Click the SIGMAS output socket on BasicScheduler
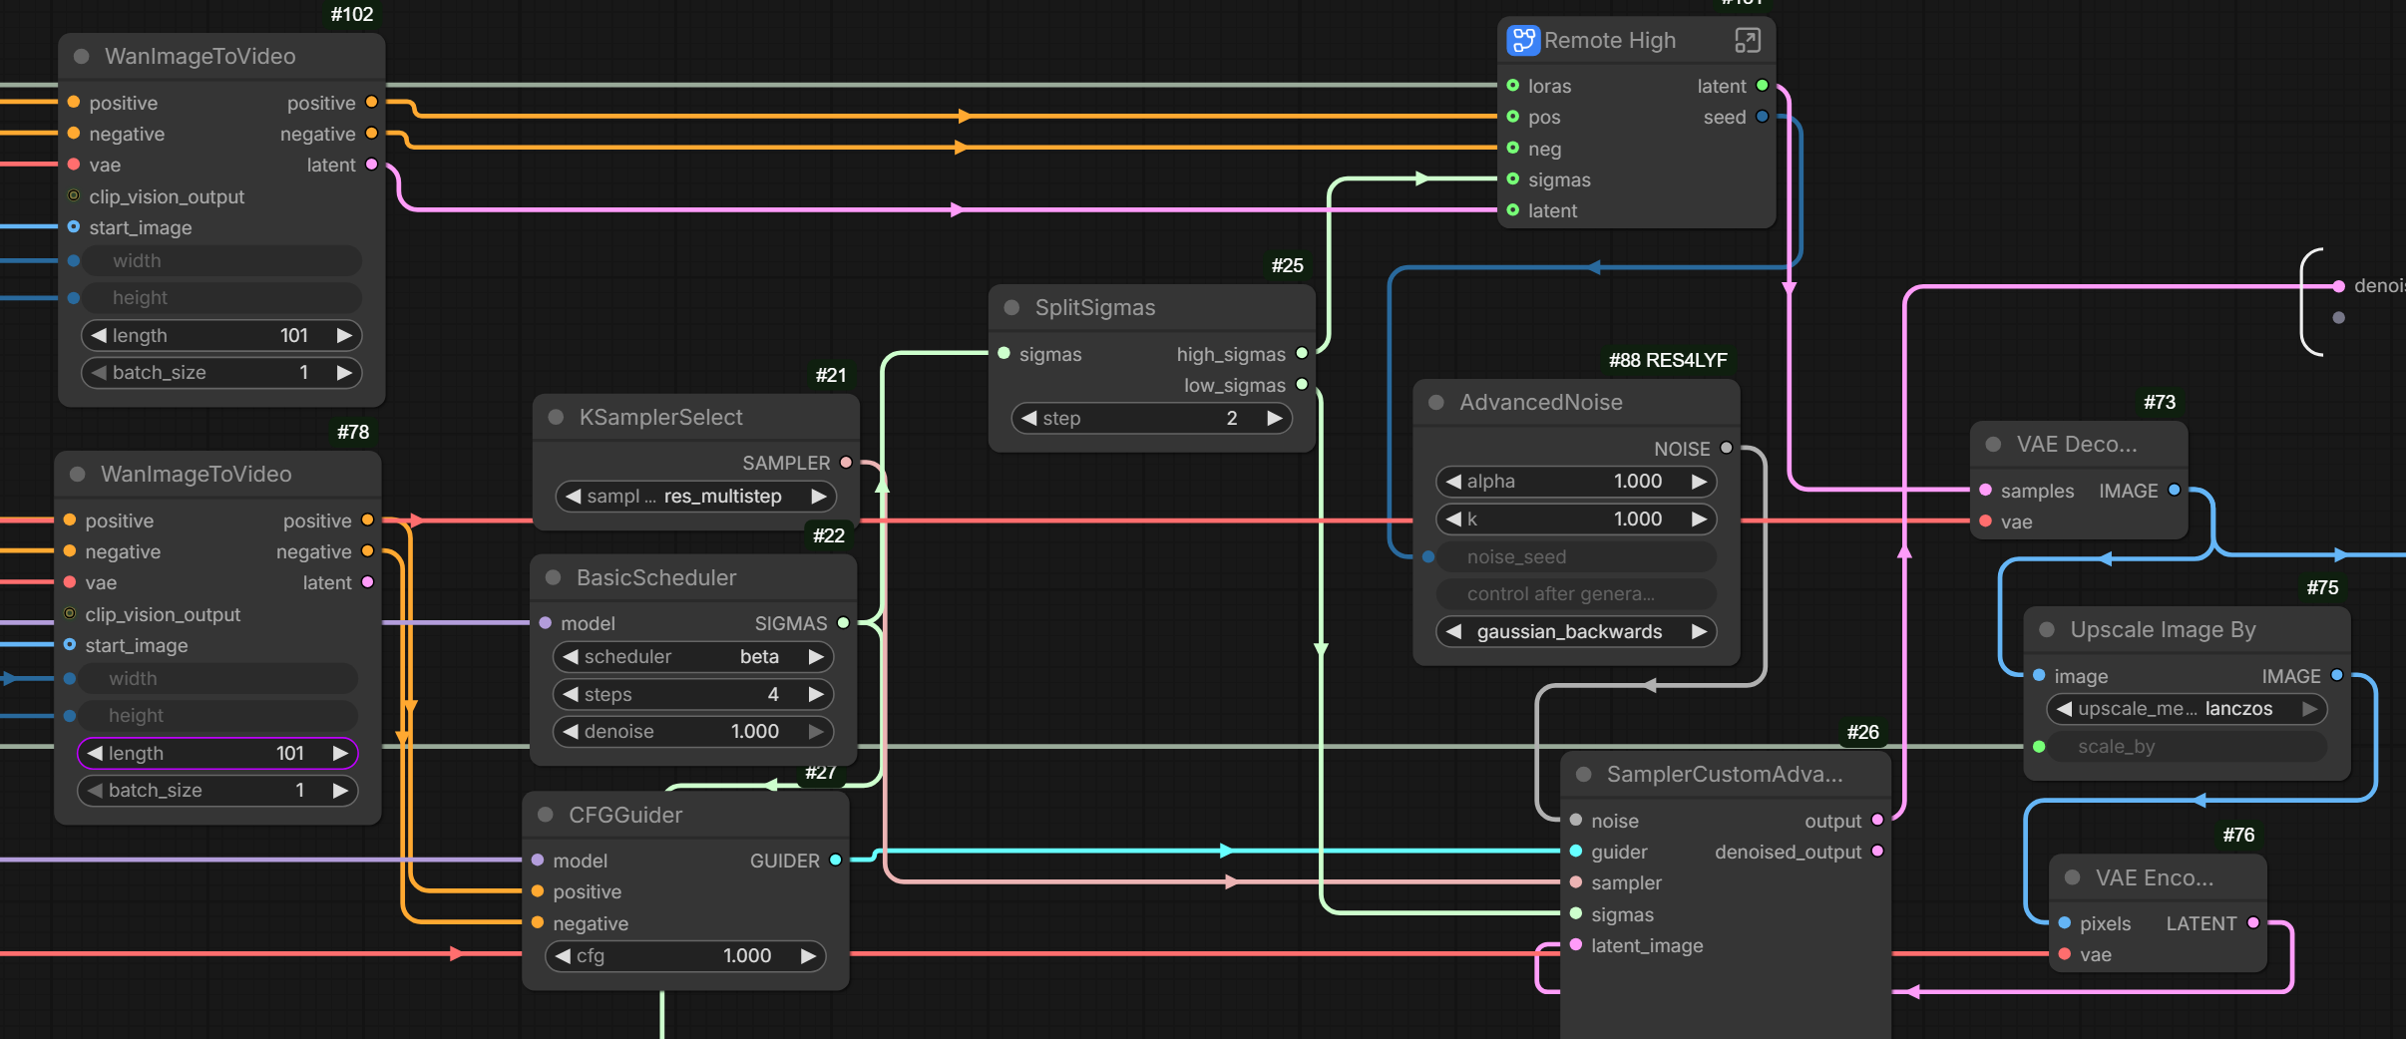Viewport: 2406px width, 1039px height. [x=843, y=623]
